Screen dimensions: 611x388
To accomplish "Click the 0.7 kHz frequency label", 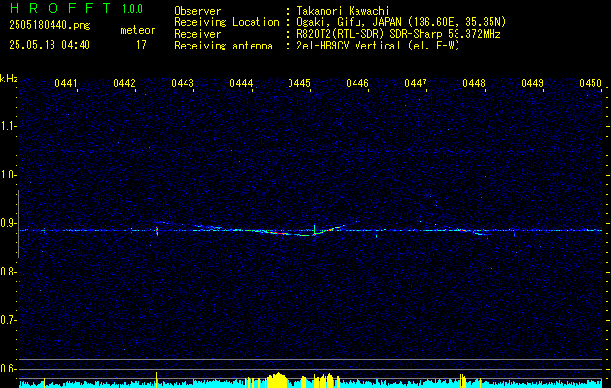I will 7,320.
